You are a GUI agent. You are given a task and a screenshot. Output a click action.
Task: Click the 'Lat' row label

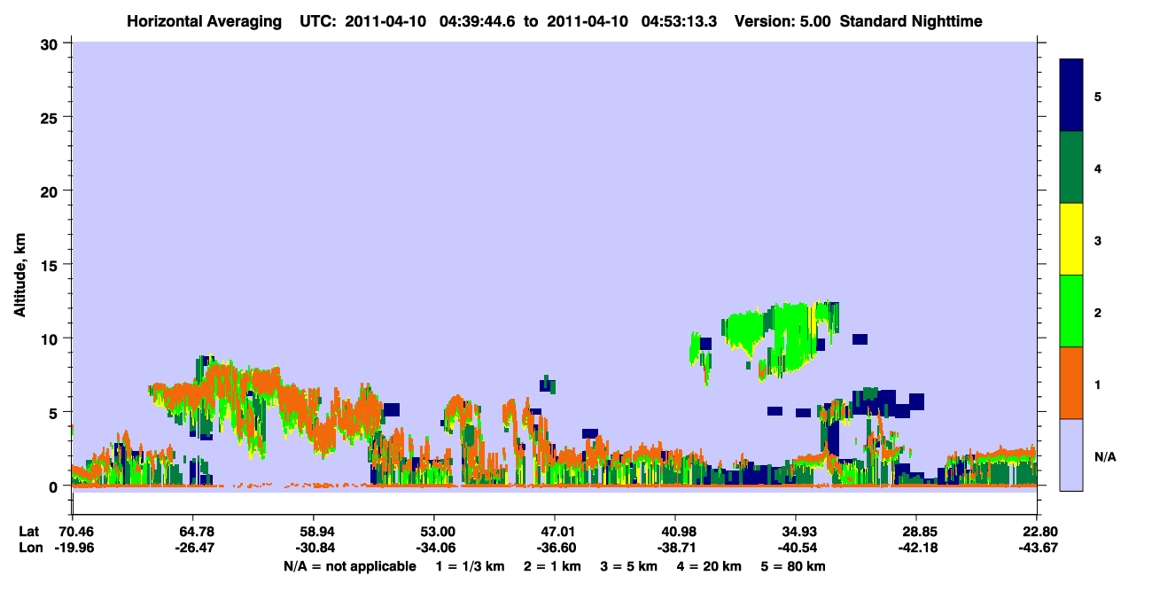28,532
